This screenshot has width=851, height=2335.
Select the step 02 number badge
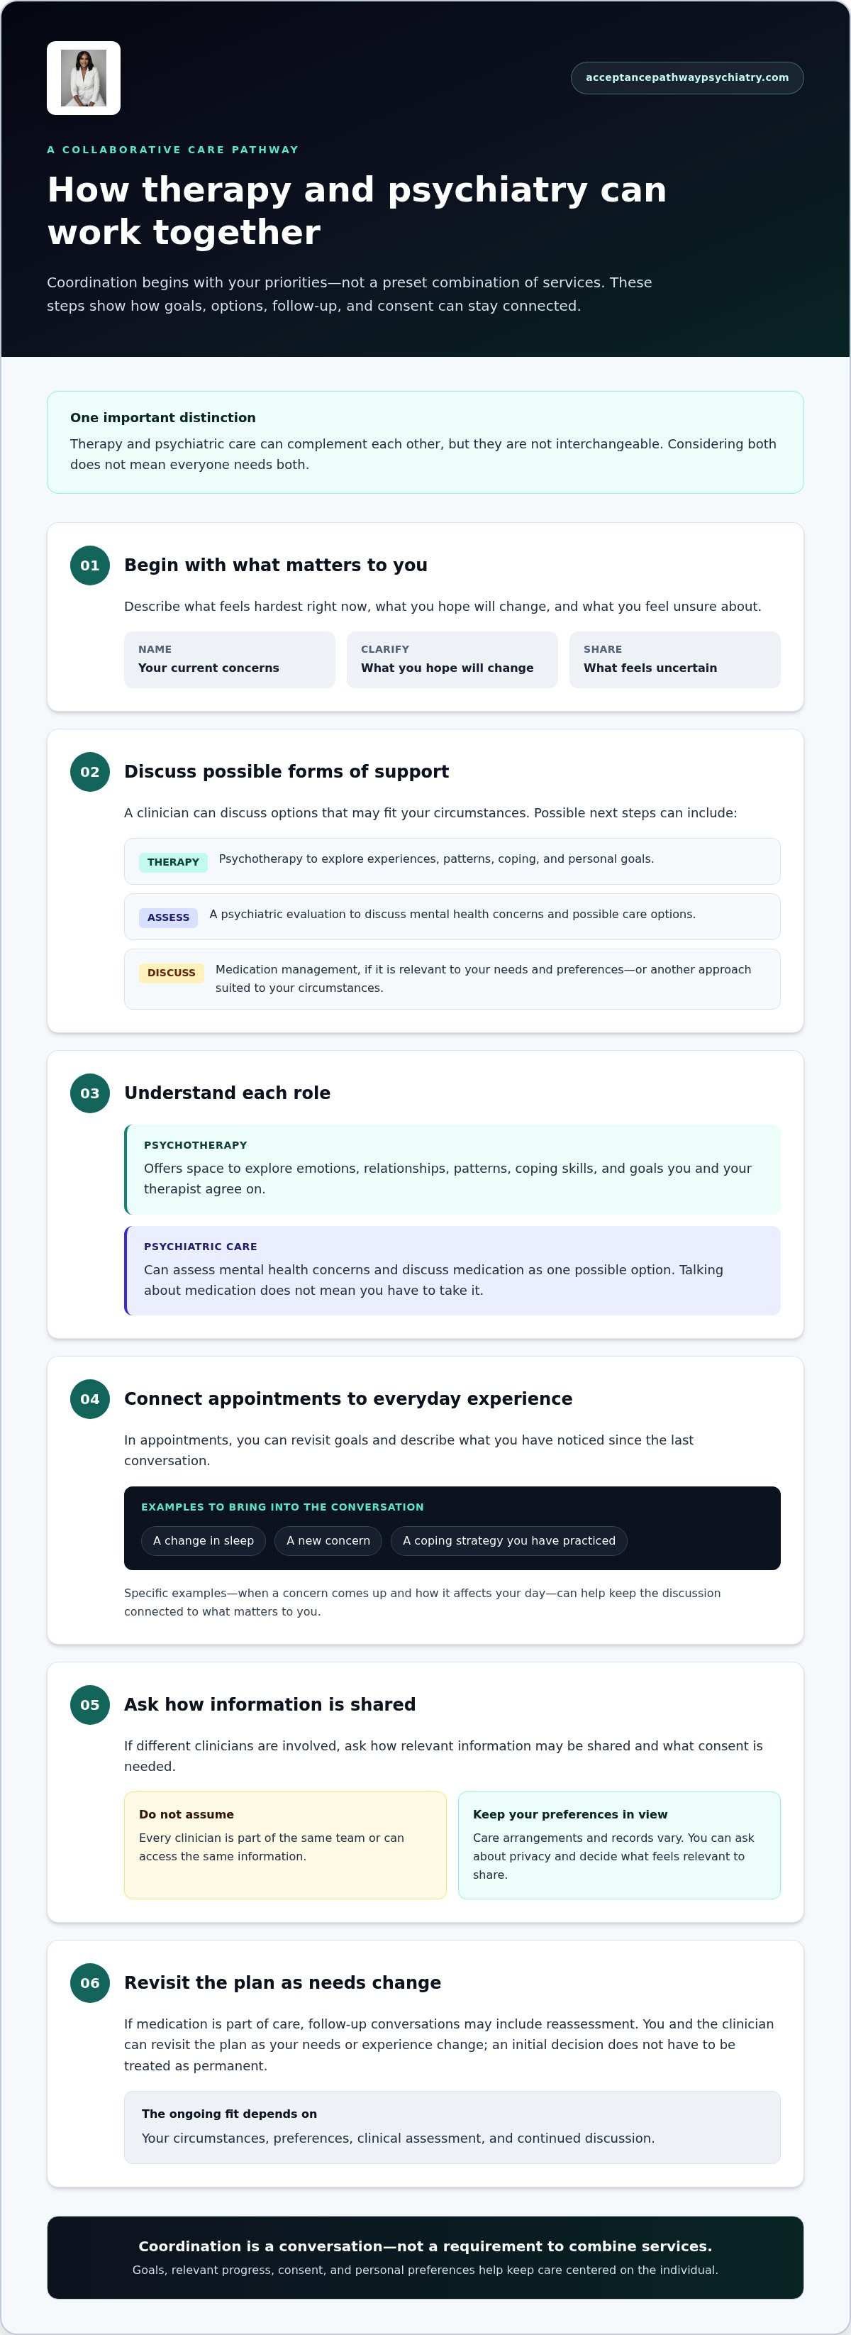(x=90, y=772)
